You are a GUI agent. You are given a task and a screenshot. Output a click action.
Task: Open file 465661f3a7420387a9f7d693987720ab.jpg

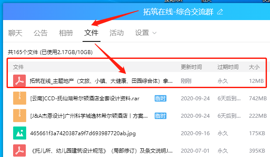[x=83, y=133]
